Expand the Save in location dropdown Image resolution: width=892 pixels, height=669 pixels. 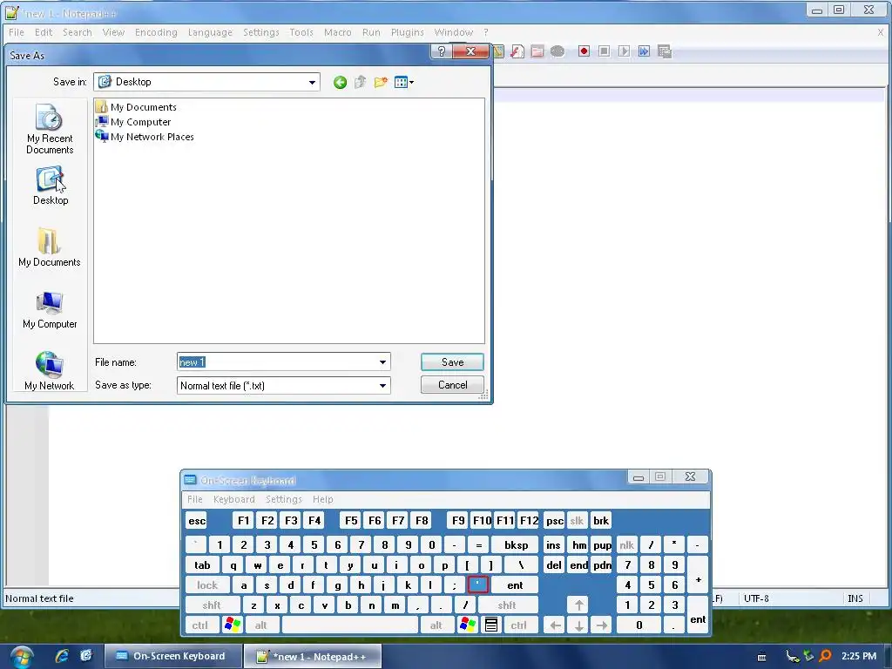click(x=312, y=82)
